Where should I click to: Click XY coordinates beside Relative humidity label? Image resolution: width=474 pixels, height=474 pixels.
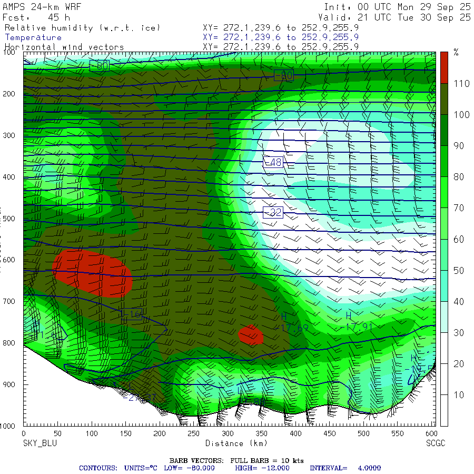pos(281,27)
